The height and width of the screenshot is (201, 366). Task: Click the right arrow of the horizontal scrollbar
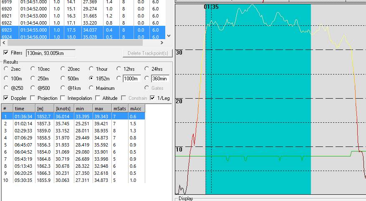click(162, 42)
